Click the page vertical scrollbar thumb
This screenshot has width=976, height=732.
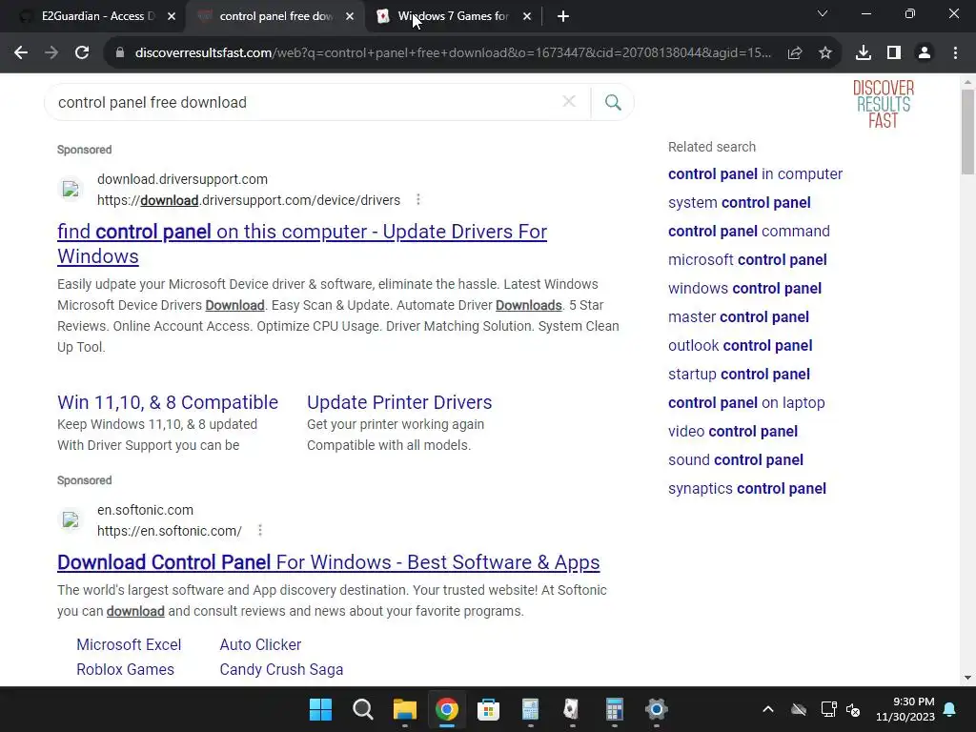tap(967, 132)
